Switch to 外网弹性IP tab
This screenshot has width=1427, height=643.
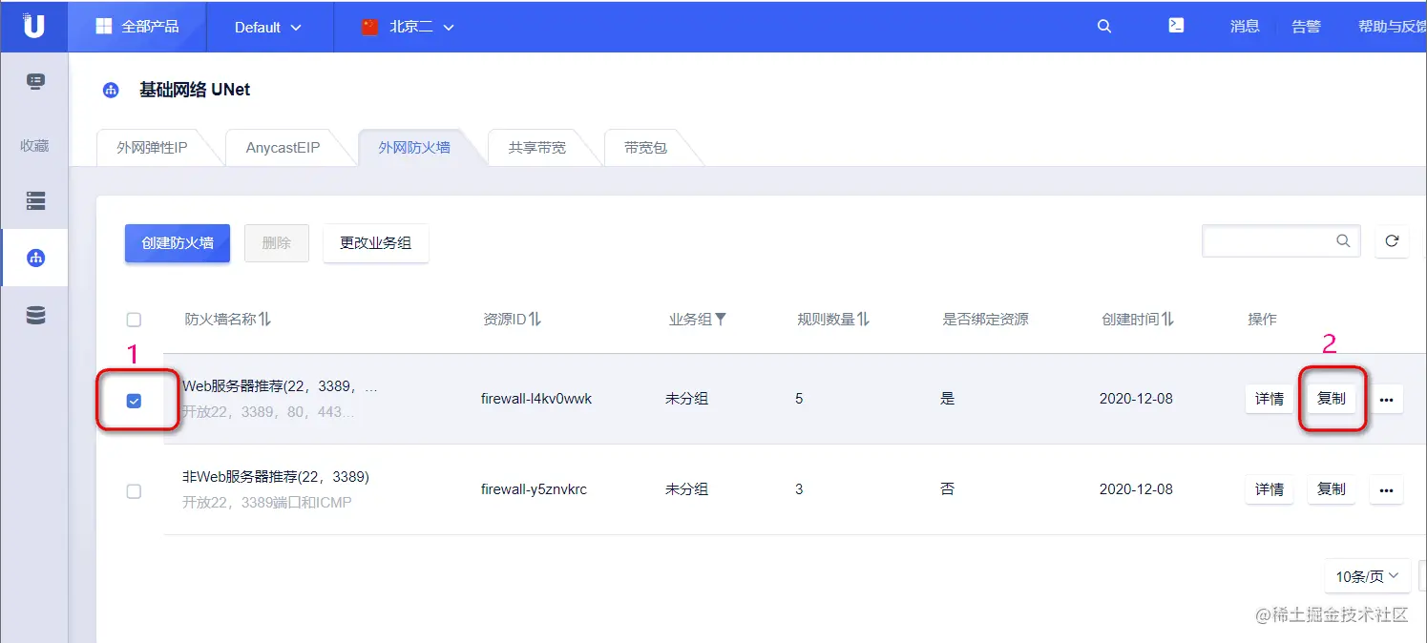[x=153, y=148]
